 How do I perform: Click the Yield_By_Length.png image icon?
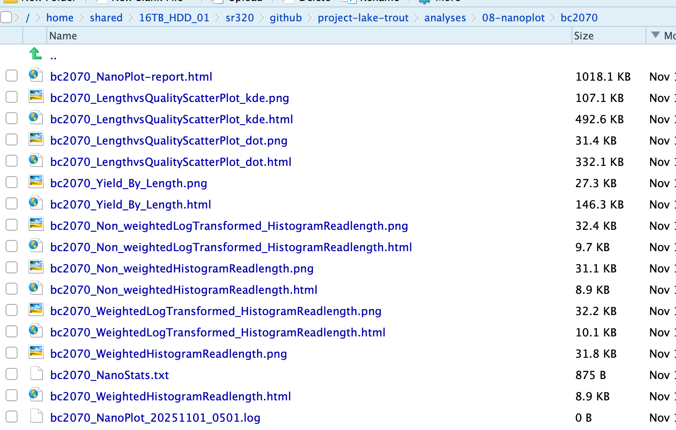pos(36,181)
